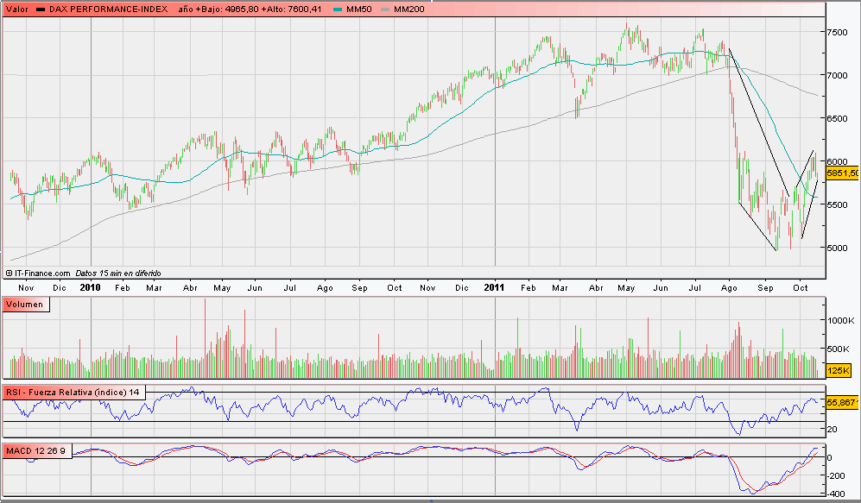The image size is (861, 503).
Task: Click the MACD 12 26 9 panel label
Action: pyautogui.click(x=36, y=451)
